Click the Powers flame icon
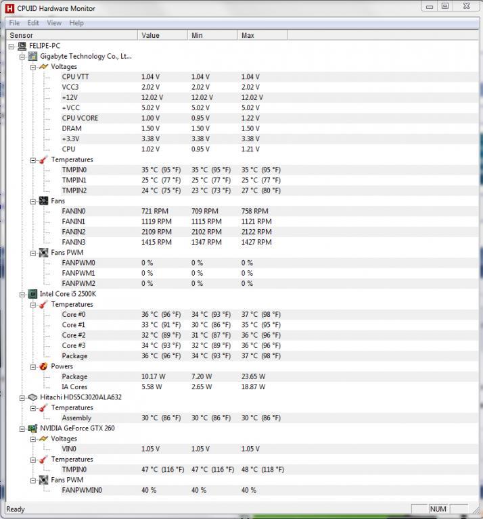483x519 pixels. coord(43,366)
